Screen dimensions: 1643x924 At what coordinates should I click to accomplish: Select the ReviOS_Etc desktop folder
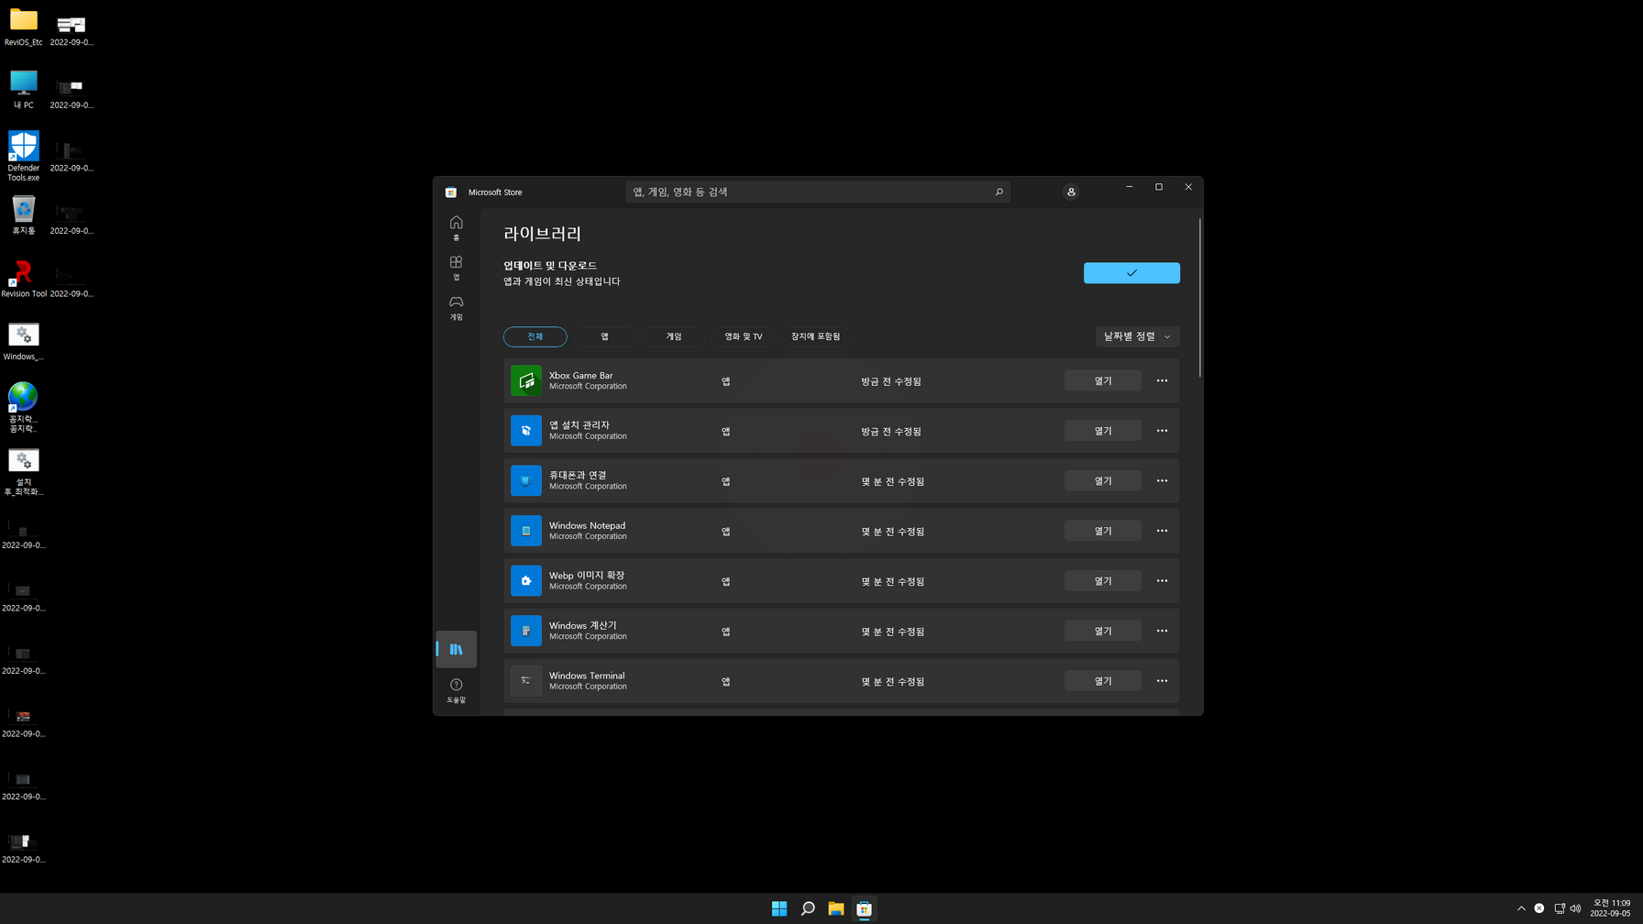(x=24, y=27)
